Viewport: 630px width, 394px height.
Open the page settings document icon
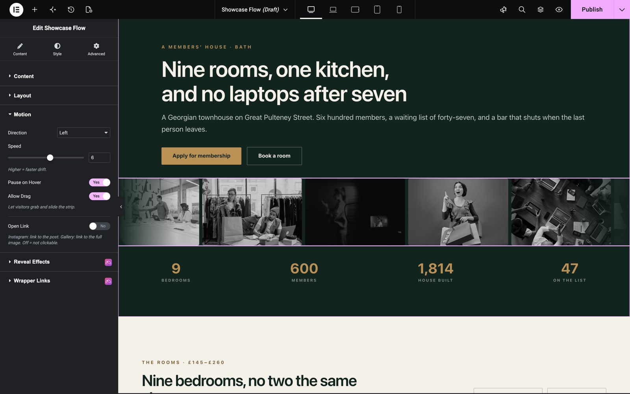click(89, 9)
